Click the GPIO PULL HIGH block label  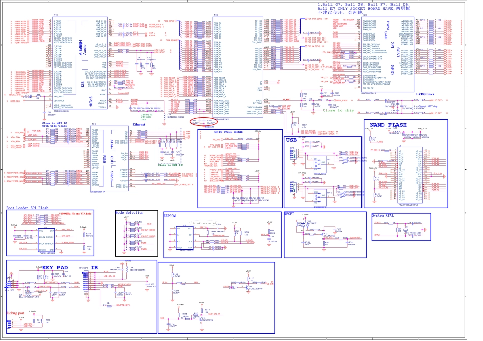(228, 132)
